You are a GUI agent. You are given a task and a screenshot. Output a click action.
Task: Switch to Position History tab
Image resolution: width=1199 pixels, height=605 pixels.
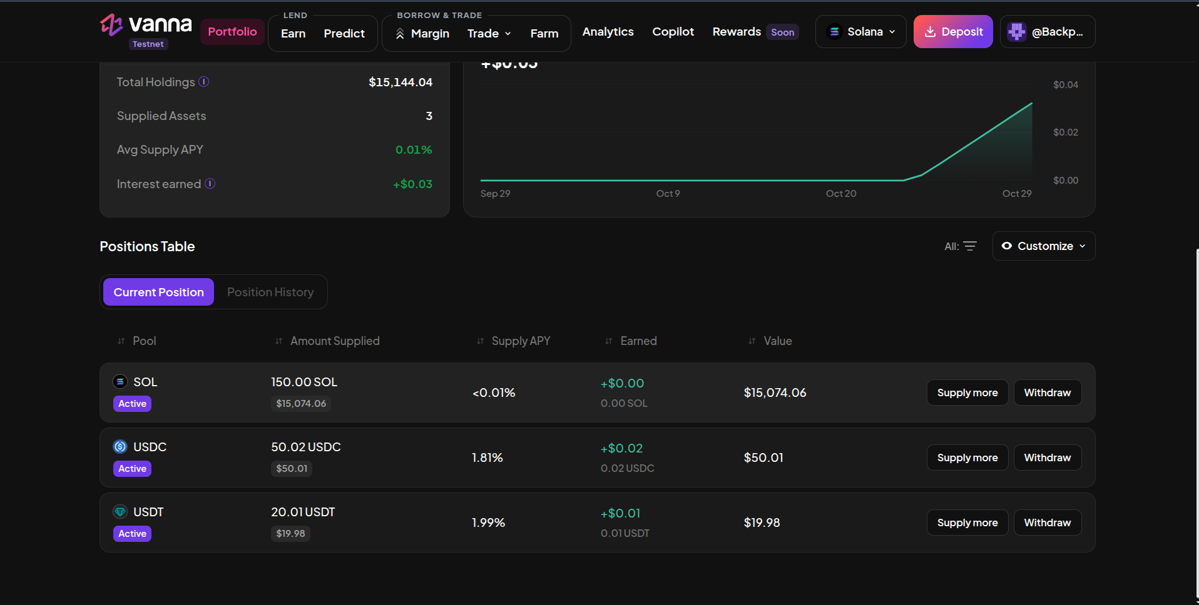(270, 292)
